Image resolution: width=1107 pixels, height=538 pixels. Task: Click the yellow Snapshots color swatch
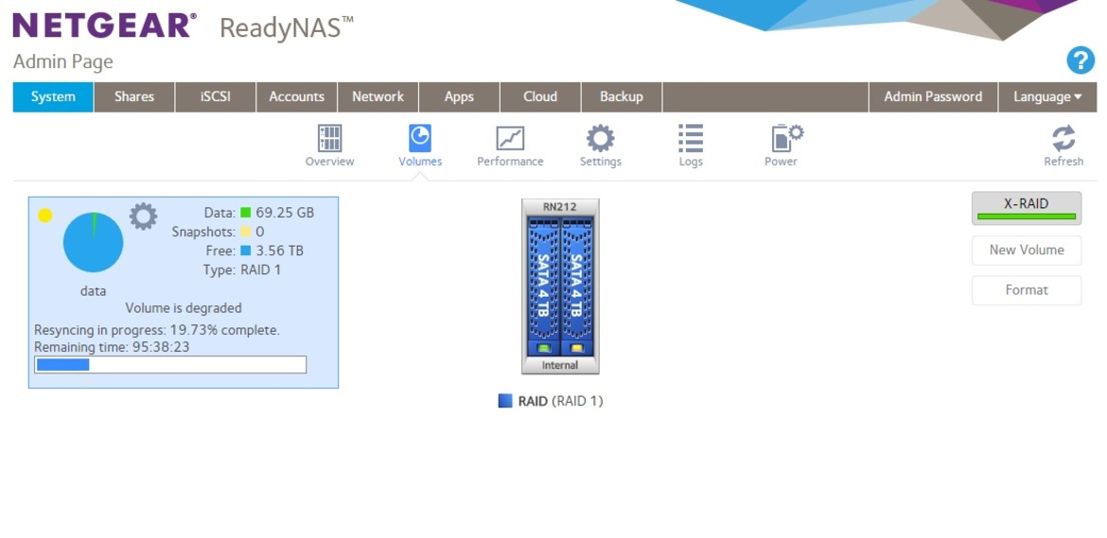point(246,232)
